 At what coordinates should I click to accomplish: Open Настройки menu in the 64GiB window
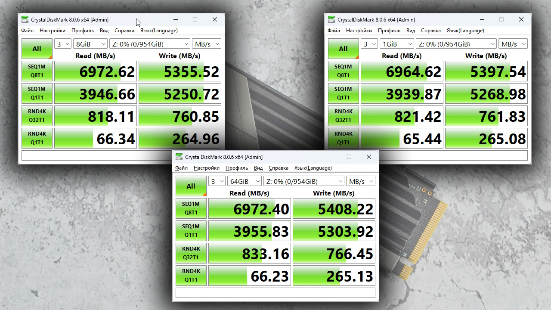(x=207, y=168)
